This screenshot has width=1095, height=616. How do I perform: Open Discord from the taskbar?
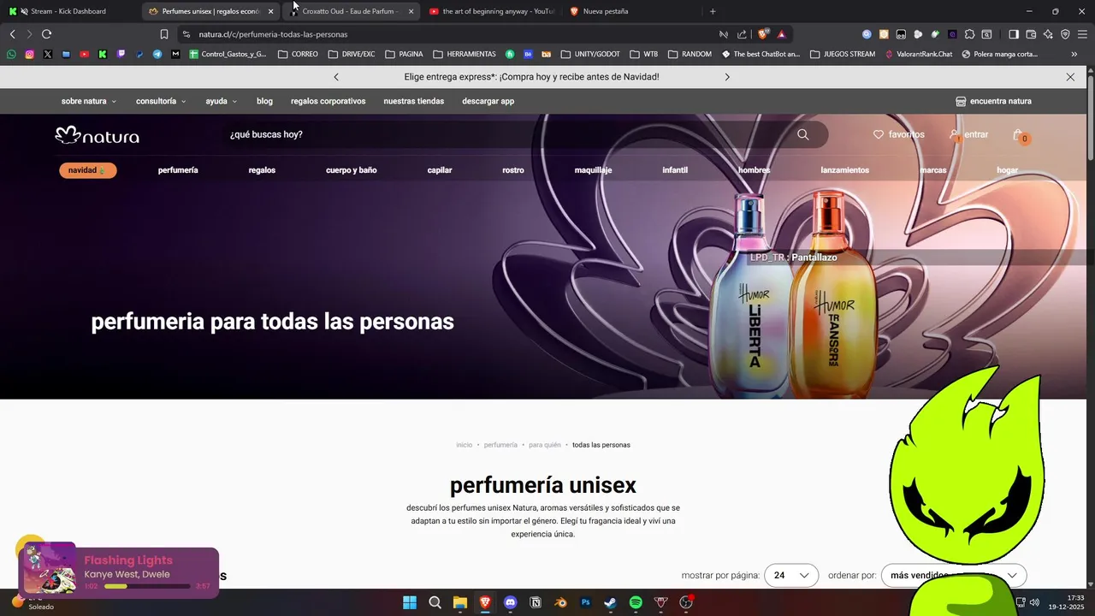point(511,602)
